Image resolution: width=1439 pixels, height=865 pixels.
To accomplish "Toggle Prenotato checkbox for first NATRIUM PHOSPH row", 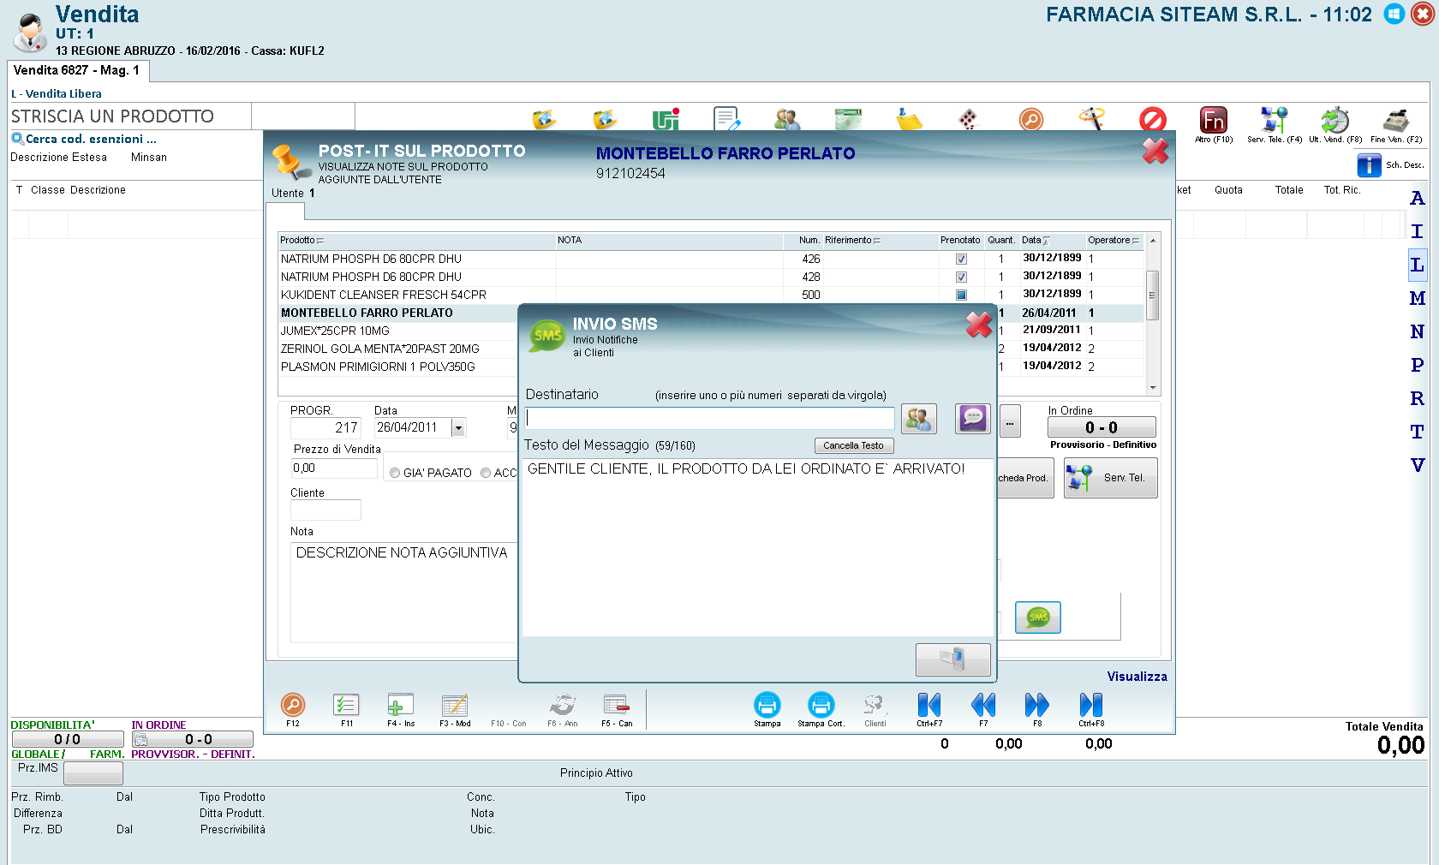I will coord(961,259).
